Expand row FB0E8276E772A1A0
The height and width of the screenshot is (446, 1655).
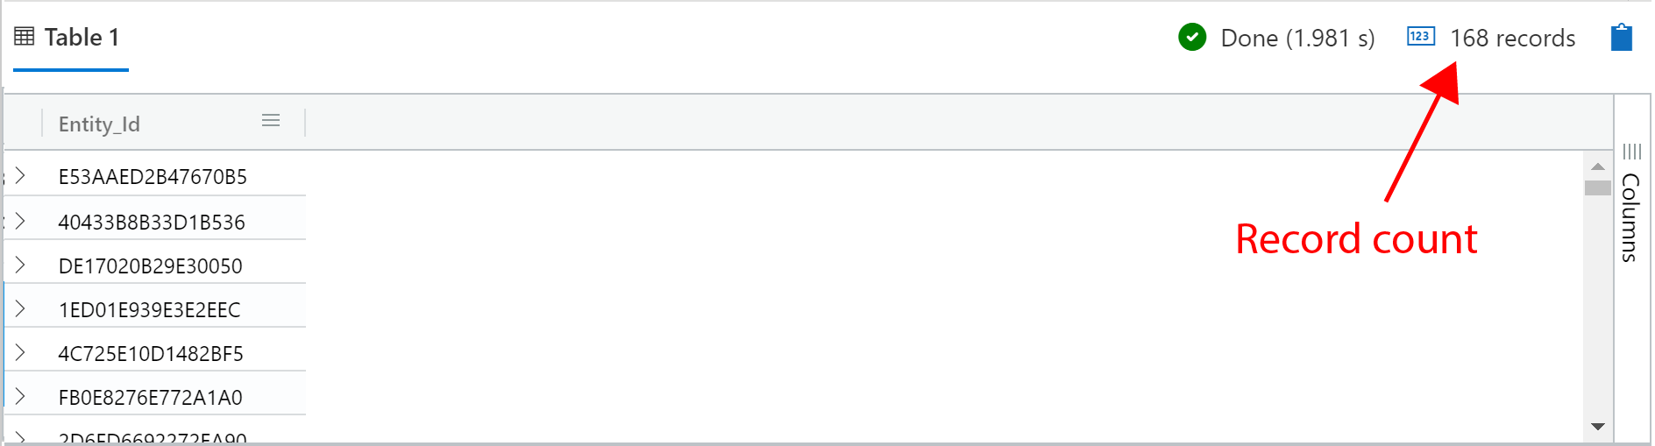tap(20, 396)
